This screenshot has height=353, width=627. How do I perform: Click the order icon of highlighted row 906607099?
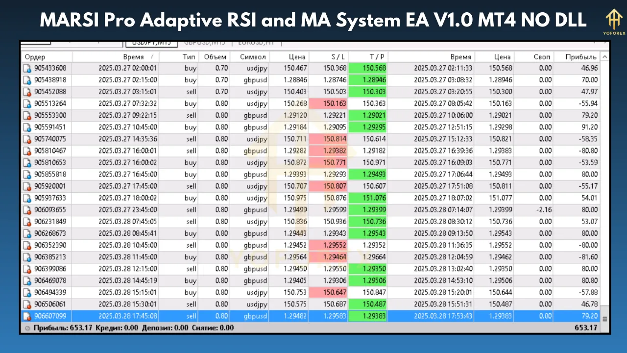coord(28,316)
